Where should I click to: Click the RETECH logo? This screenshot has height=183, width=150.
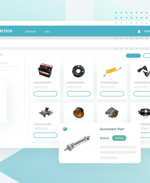click(x=6, y=31)
